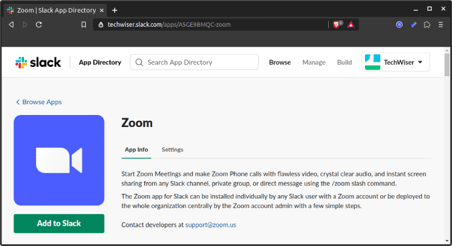
Task: Reload the page with the refresh icon
Action: tap(39, 25)
